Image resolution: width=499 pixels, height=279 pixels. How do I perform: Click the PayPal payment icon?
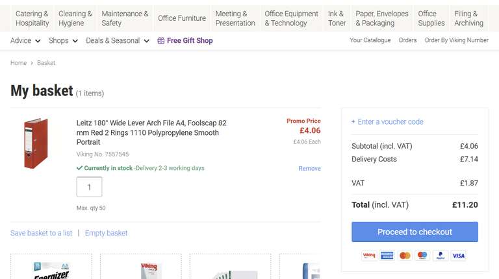pyautogui.click(x=441, y=256)
